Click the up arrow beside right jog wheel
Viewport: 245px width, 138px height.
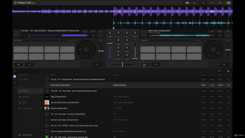204,41
